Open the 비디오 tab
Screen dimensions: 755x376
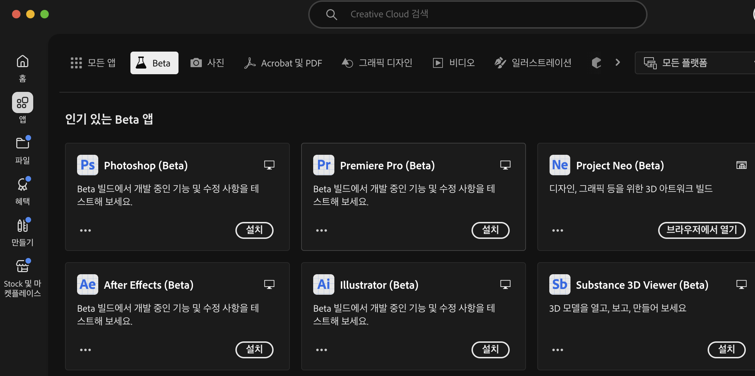click(454, 63)
